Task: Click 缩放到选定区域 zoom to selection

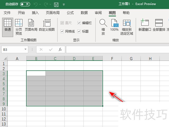Action: 127,27
